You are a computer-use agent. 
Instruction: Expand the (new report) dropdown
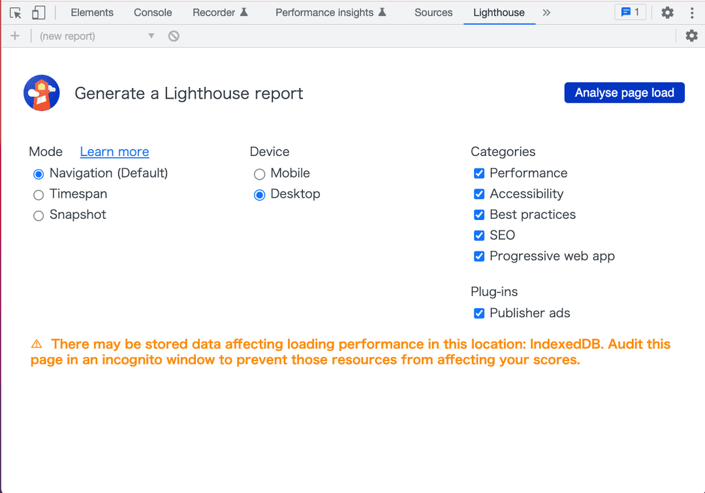pos(97,36)
